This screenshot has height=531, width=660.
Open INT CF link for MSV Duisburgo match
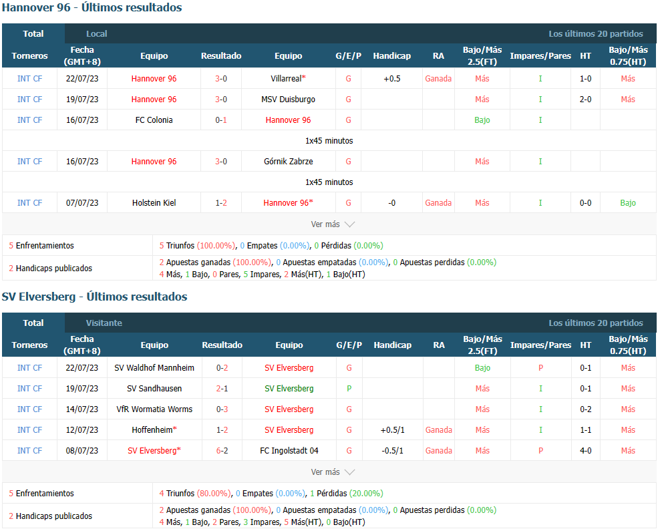[x=29, y=100]
